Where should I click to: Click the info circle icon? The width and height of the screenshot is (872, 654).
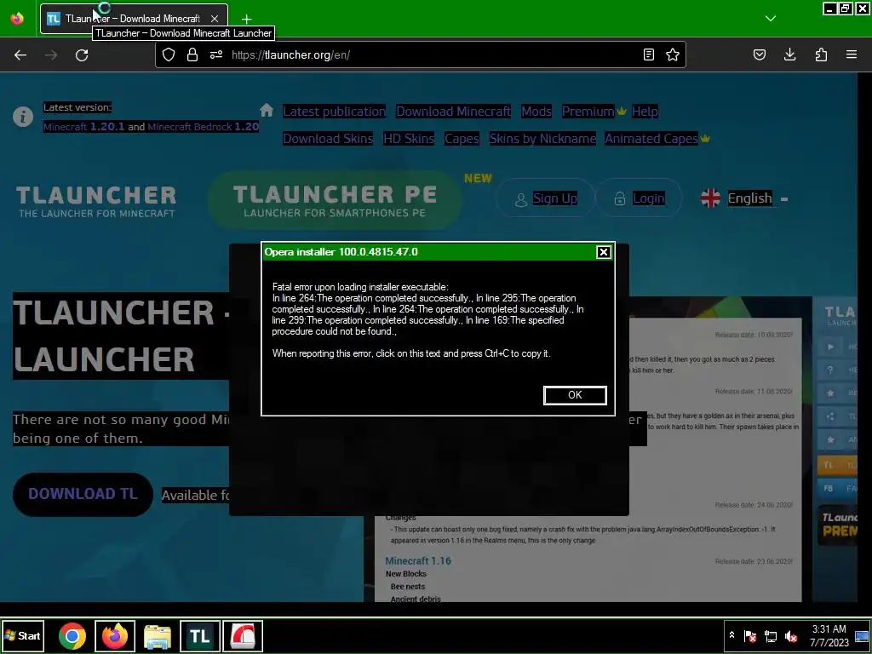pos(23,117)
